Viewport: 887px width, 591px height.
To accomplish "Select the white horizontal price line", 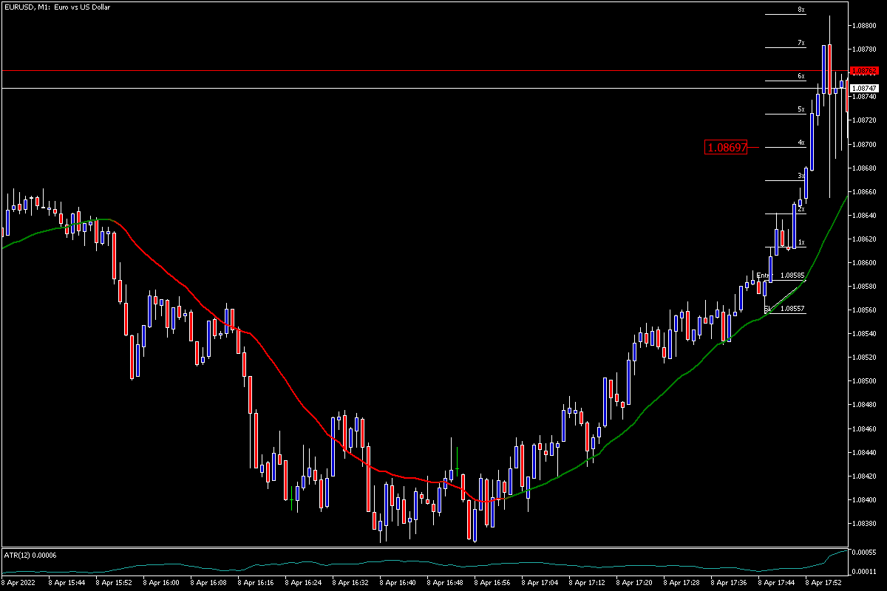I will click(425, 88).
